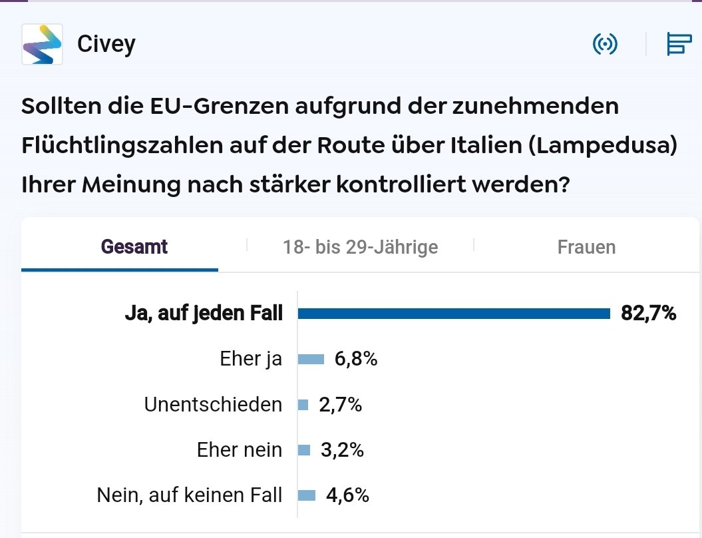Pick the "Eher nein" answer label
The image size is (702, 538).
pos(240,449)
